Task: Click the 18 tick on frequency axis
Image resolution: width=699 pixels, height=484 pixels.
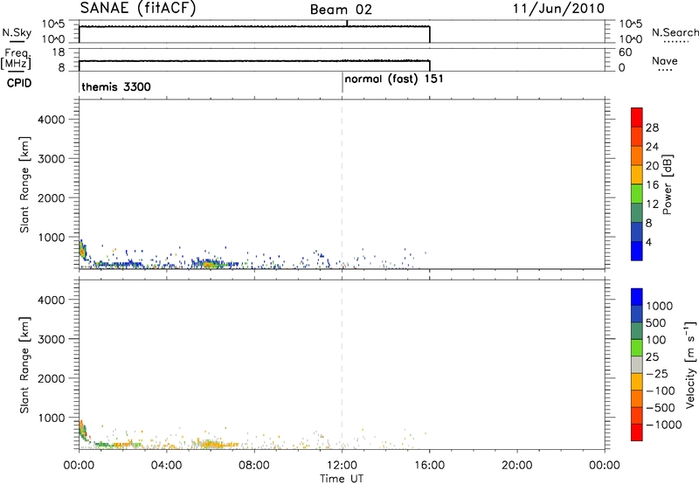Action: [x=59, y=52]
